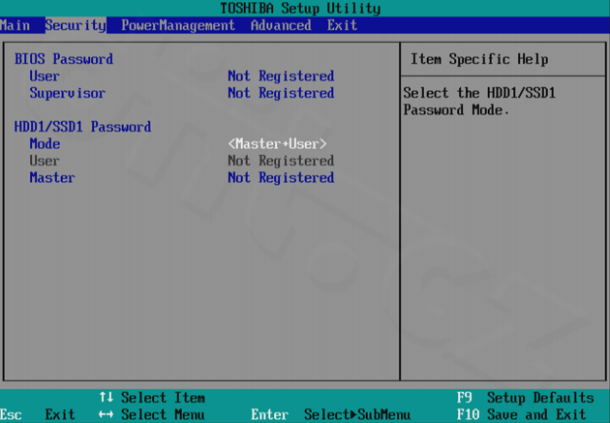The image size is (610, 423).
Task: Change the <Master+User> mode value
Action: pos(277,144)
